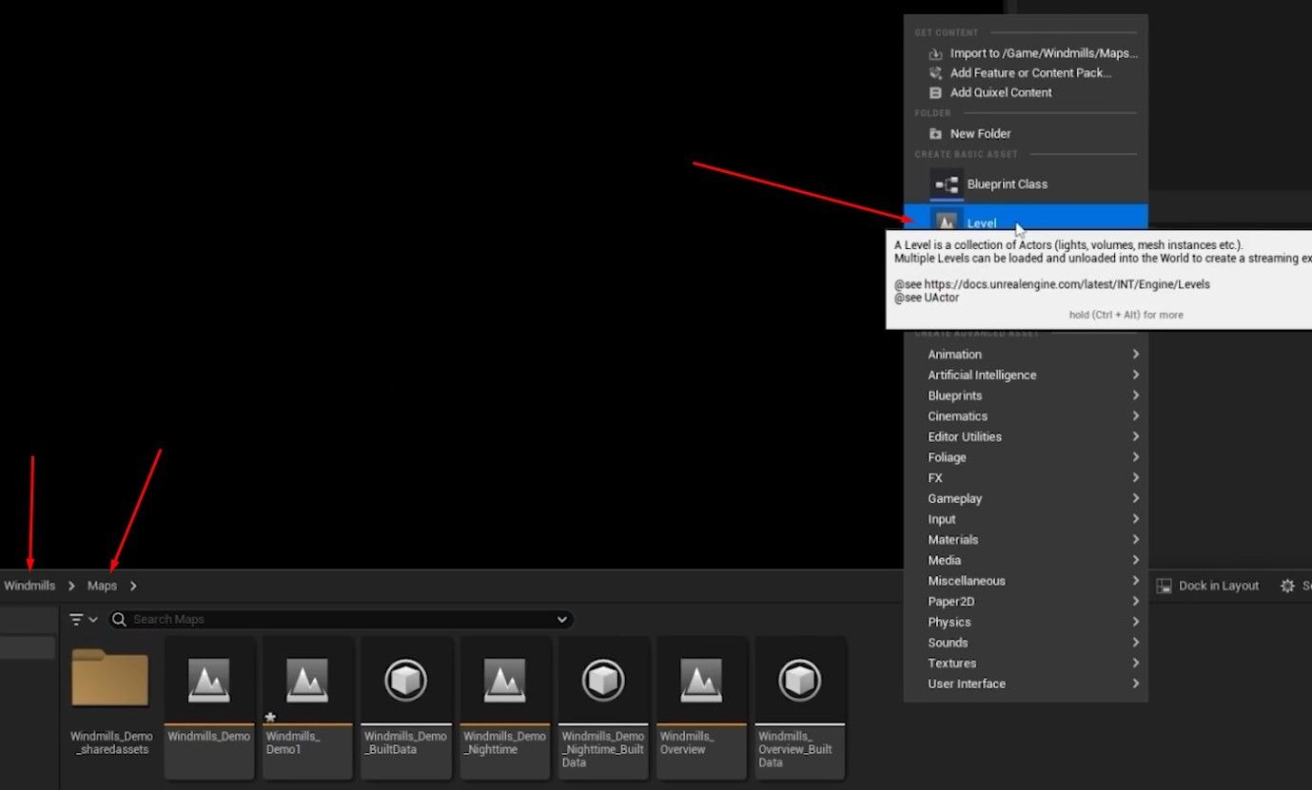This screenshot has width=1312, height=790.
Task: Open the Windmills_Demo_sharedassets folder
Action: point(110,678)
